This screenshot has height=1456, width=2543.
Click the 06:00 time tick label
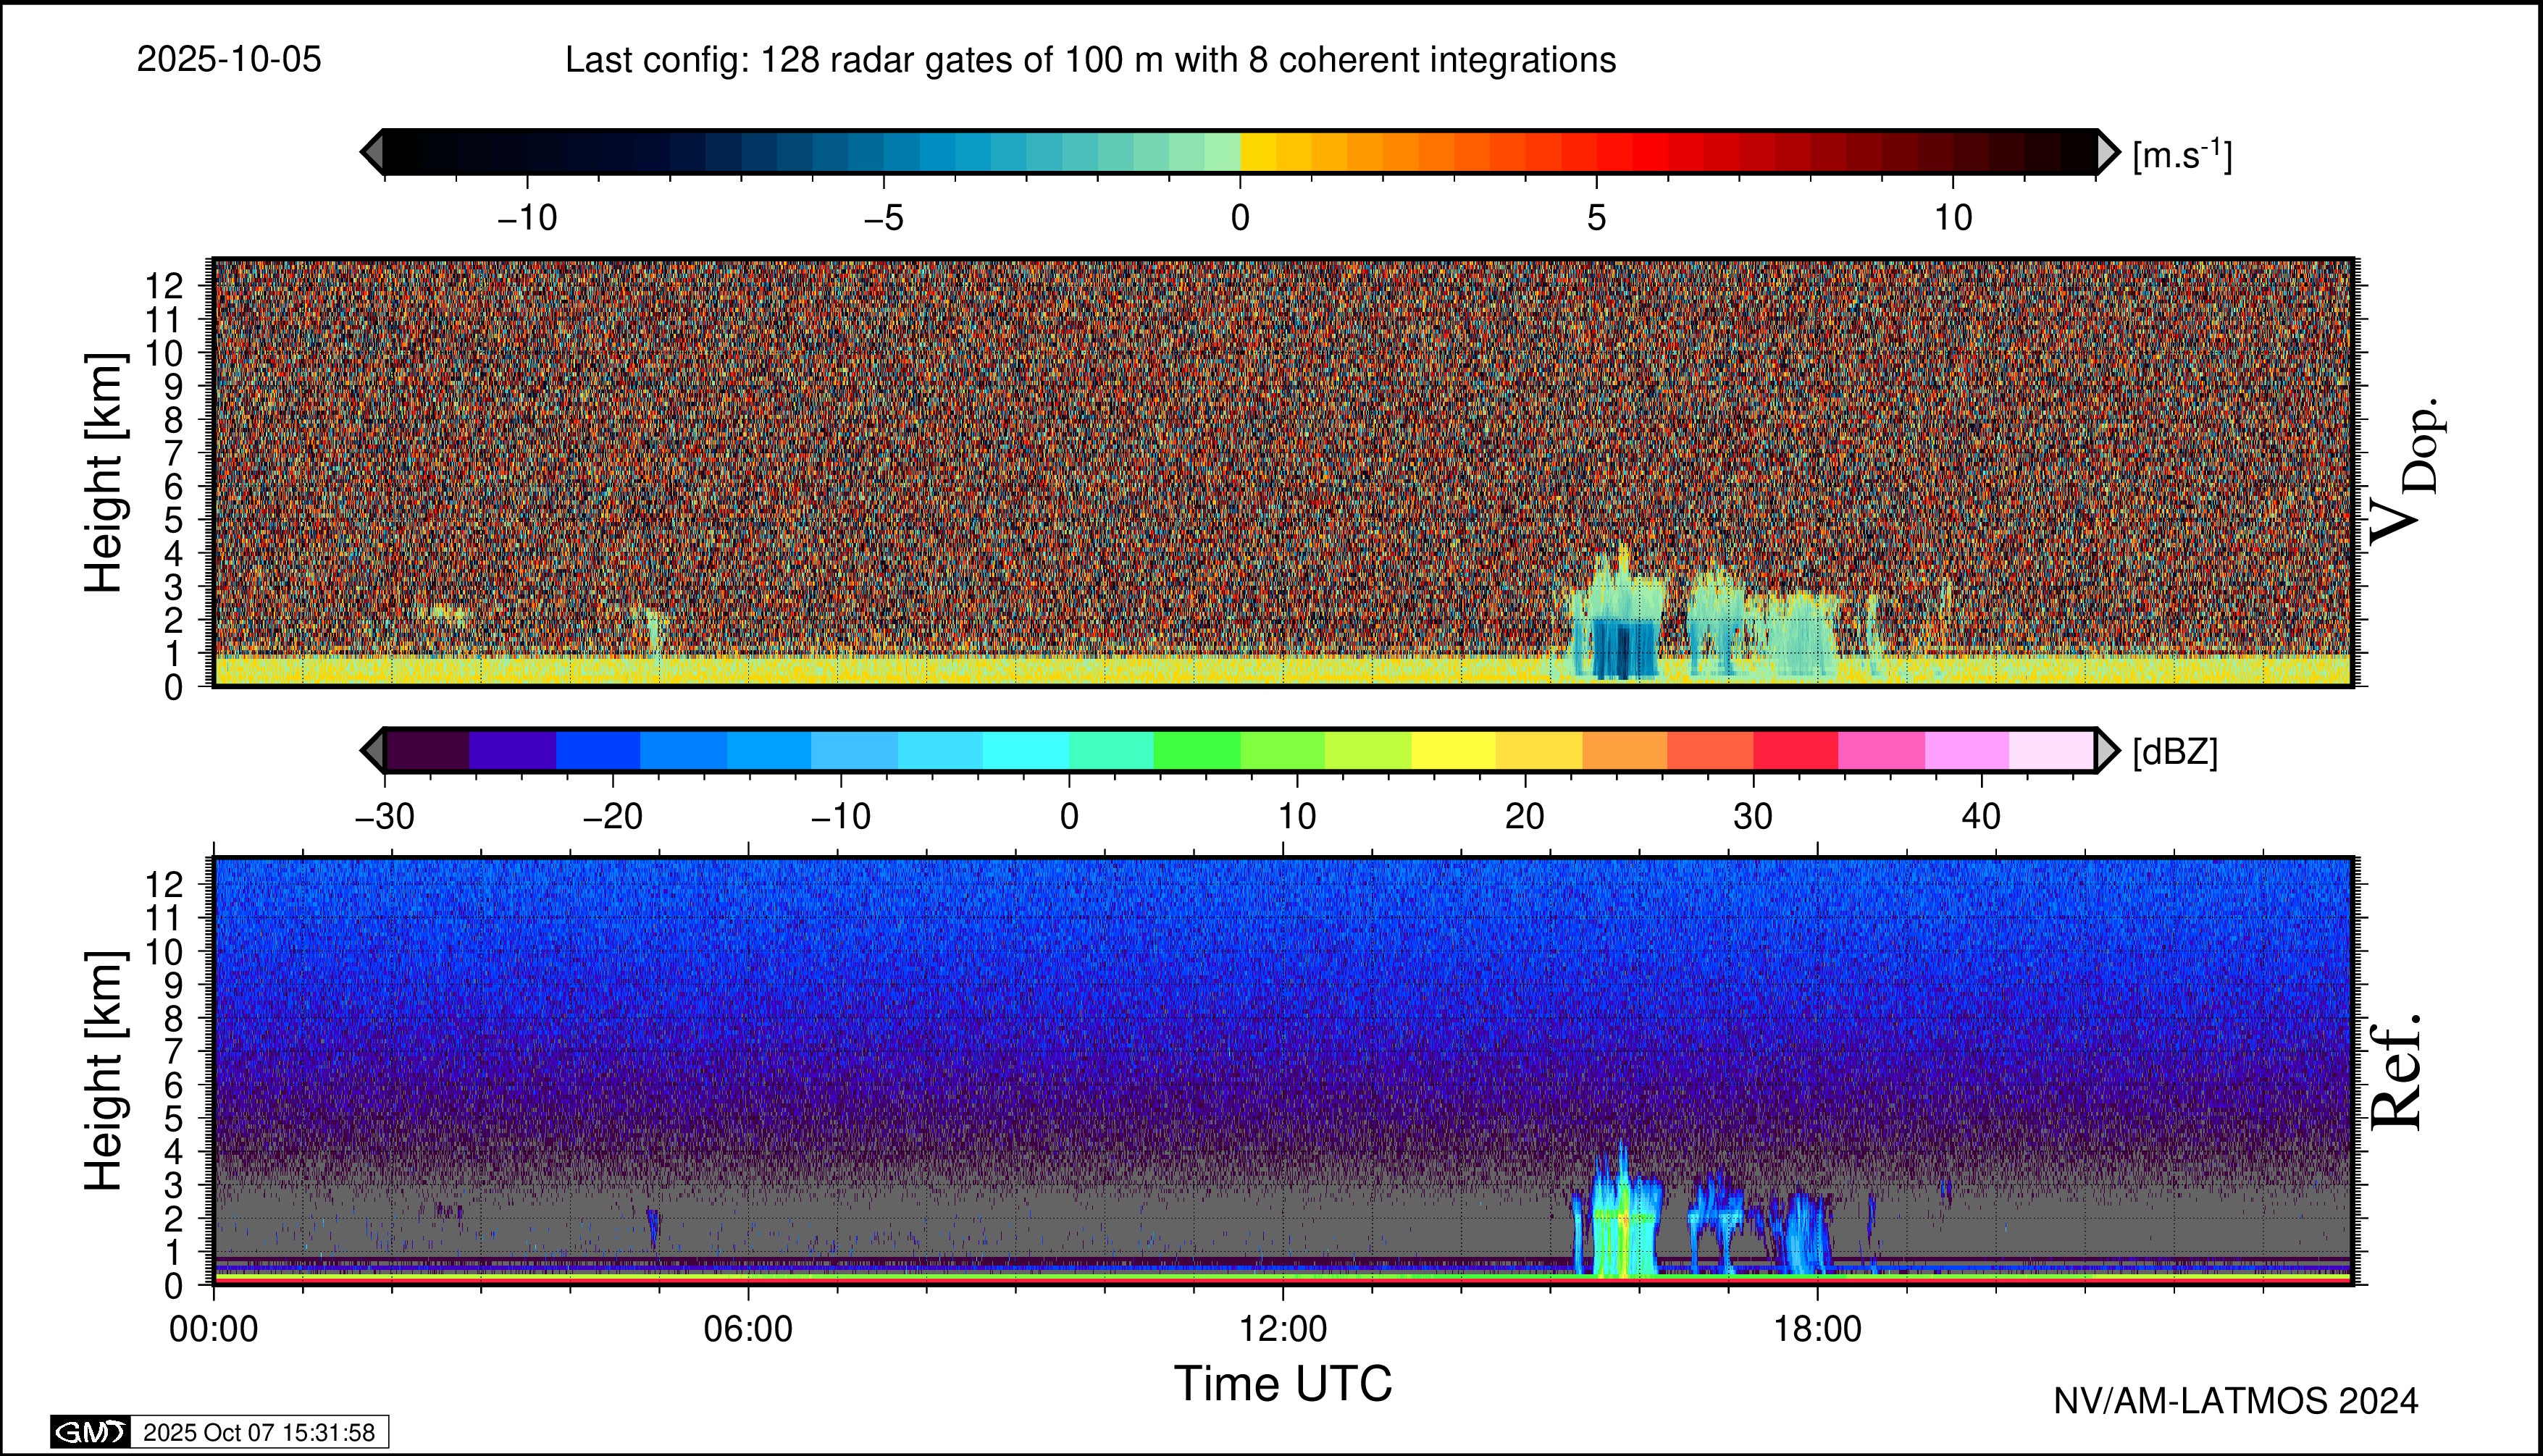748,1329
